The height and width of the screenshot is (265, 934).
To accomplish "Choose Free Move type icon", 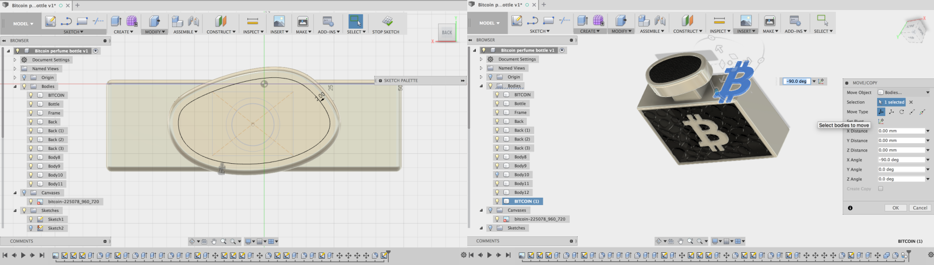I will (881, 112).
